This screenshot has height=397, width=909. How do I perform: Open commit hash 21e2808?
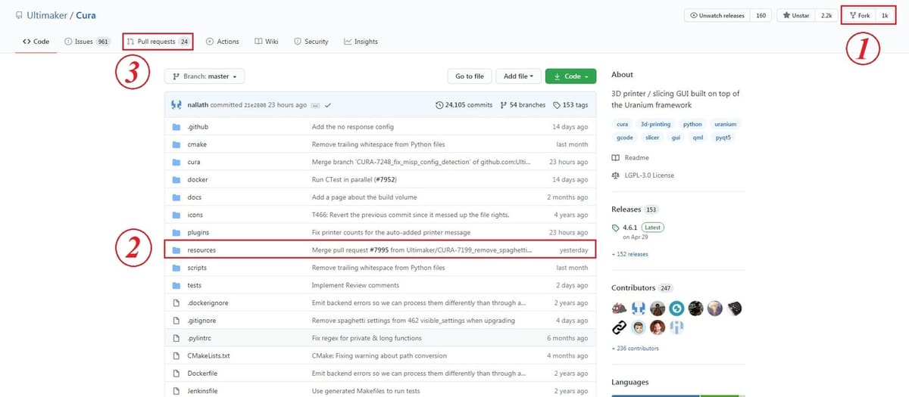tap(255, 105)
